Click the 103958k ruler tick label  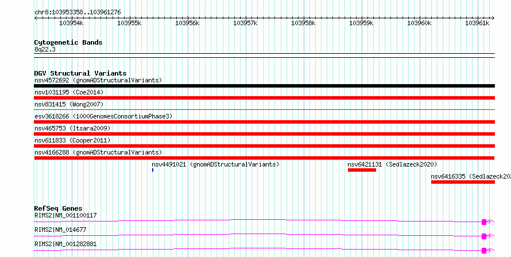point(303,23)
